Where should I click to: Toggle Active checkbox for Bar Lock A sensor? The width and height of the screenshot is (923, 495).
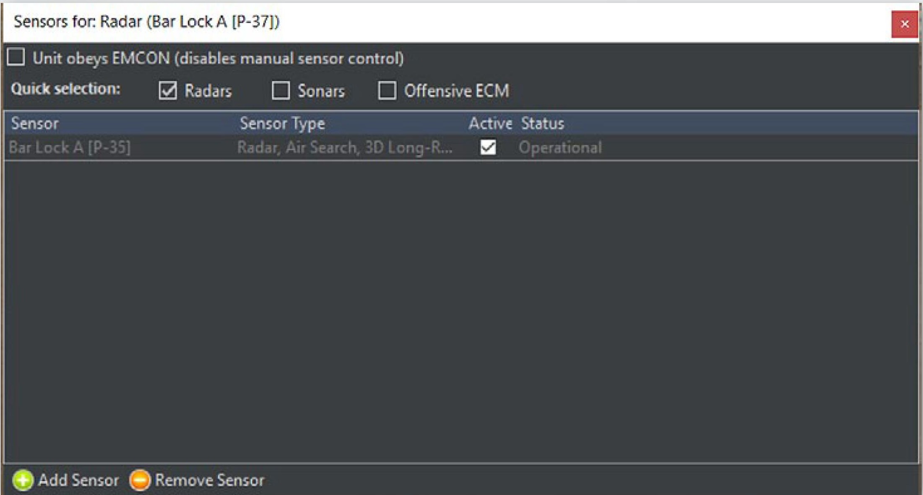pos(488,147)
